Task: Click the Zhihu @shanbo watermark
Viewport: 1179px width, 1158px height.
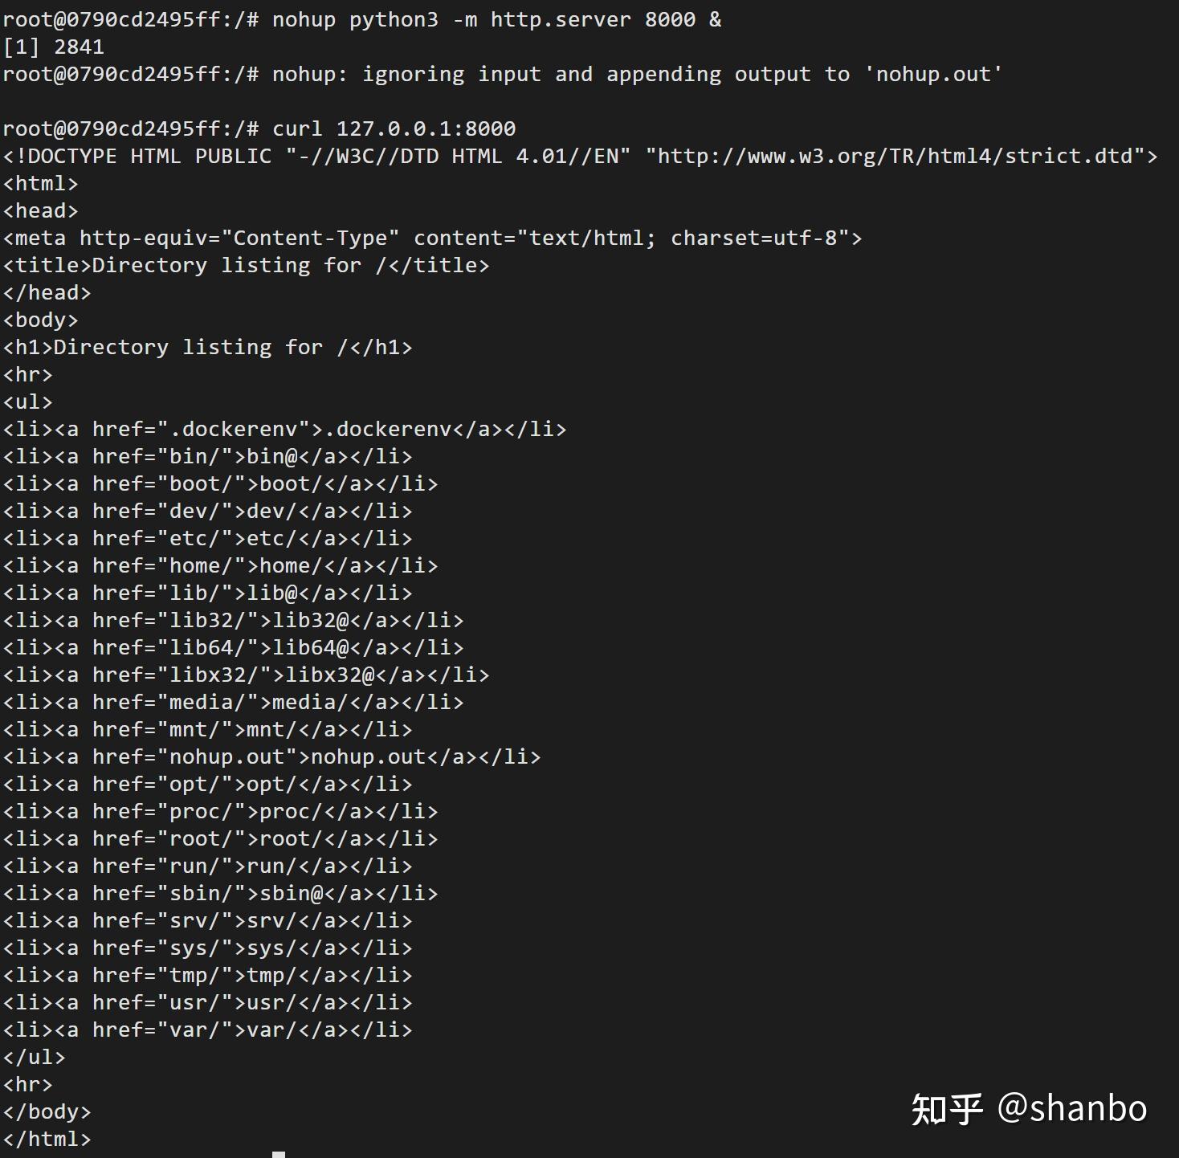Action: pos(1029,1109)
